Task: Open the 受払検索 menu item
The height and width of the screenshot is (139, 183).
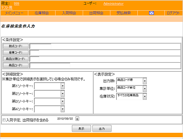Action: [x=124, y=13]
